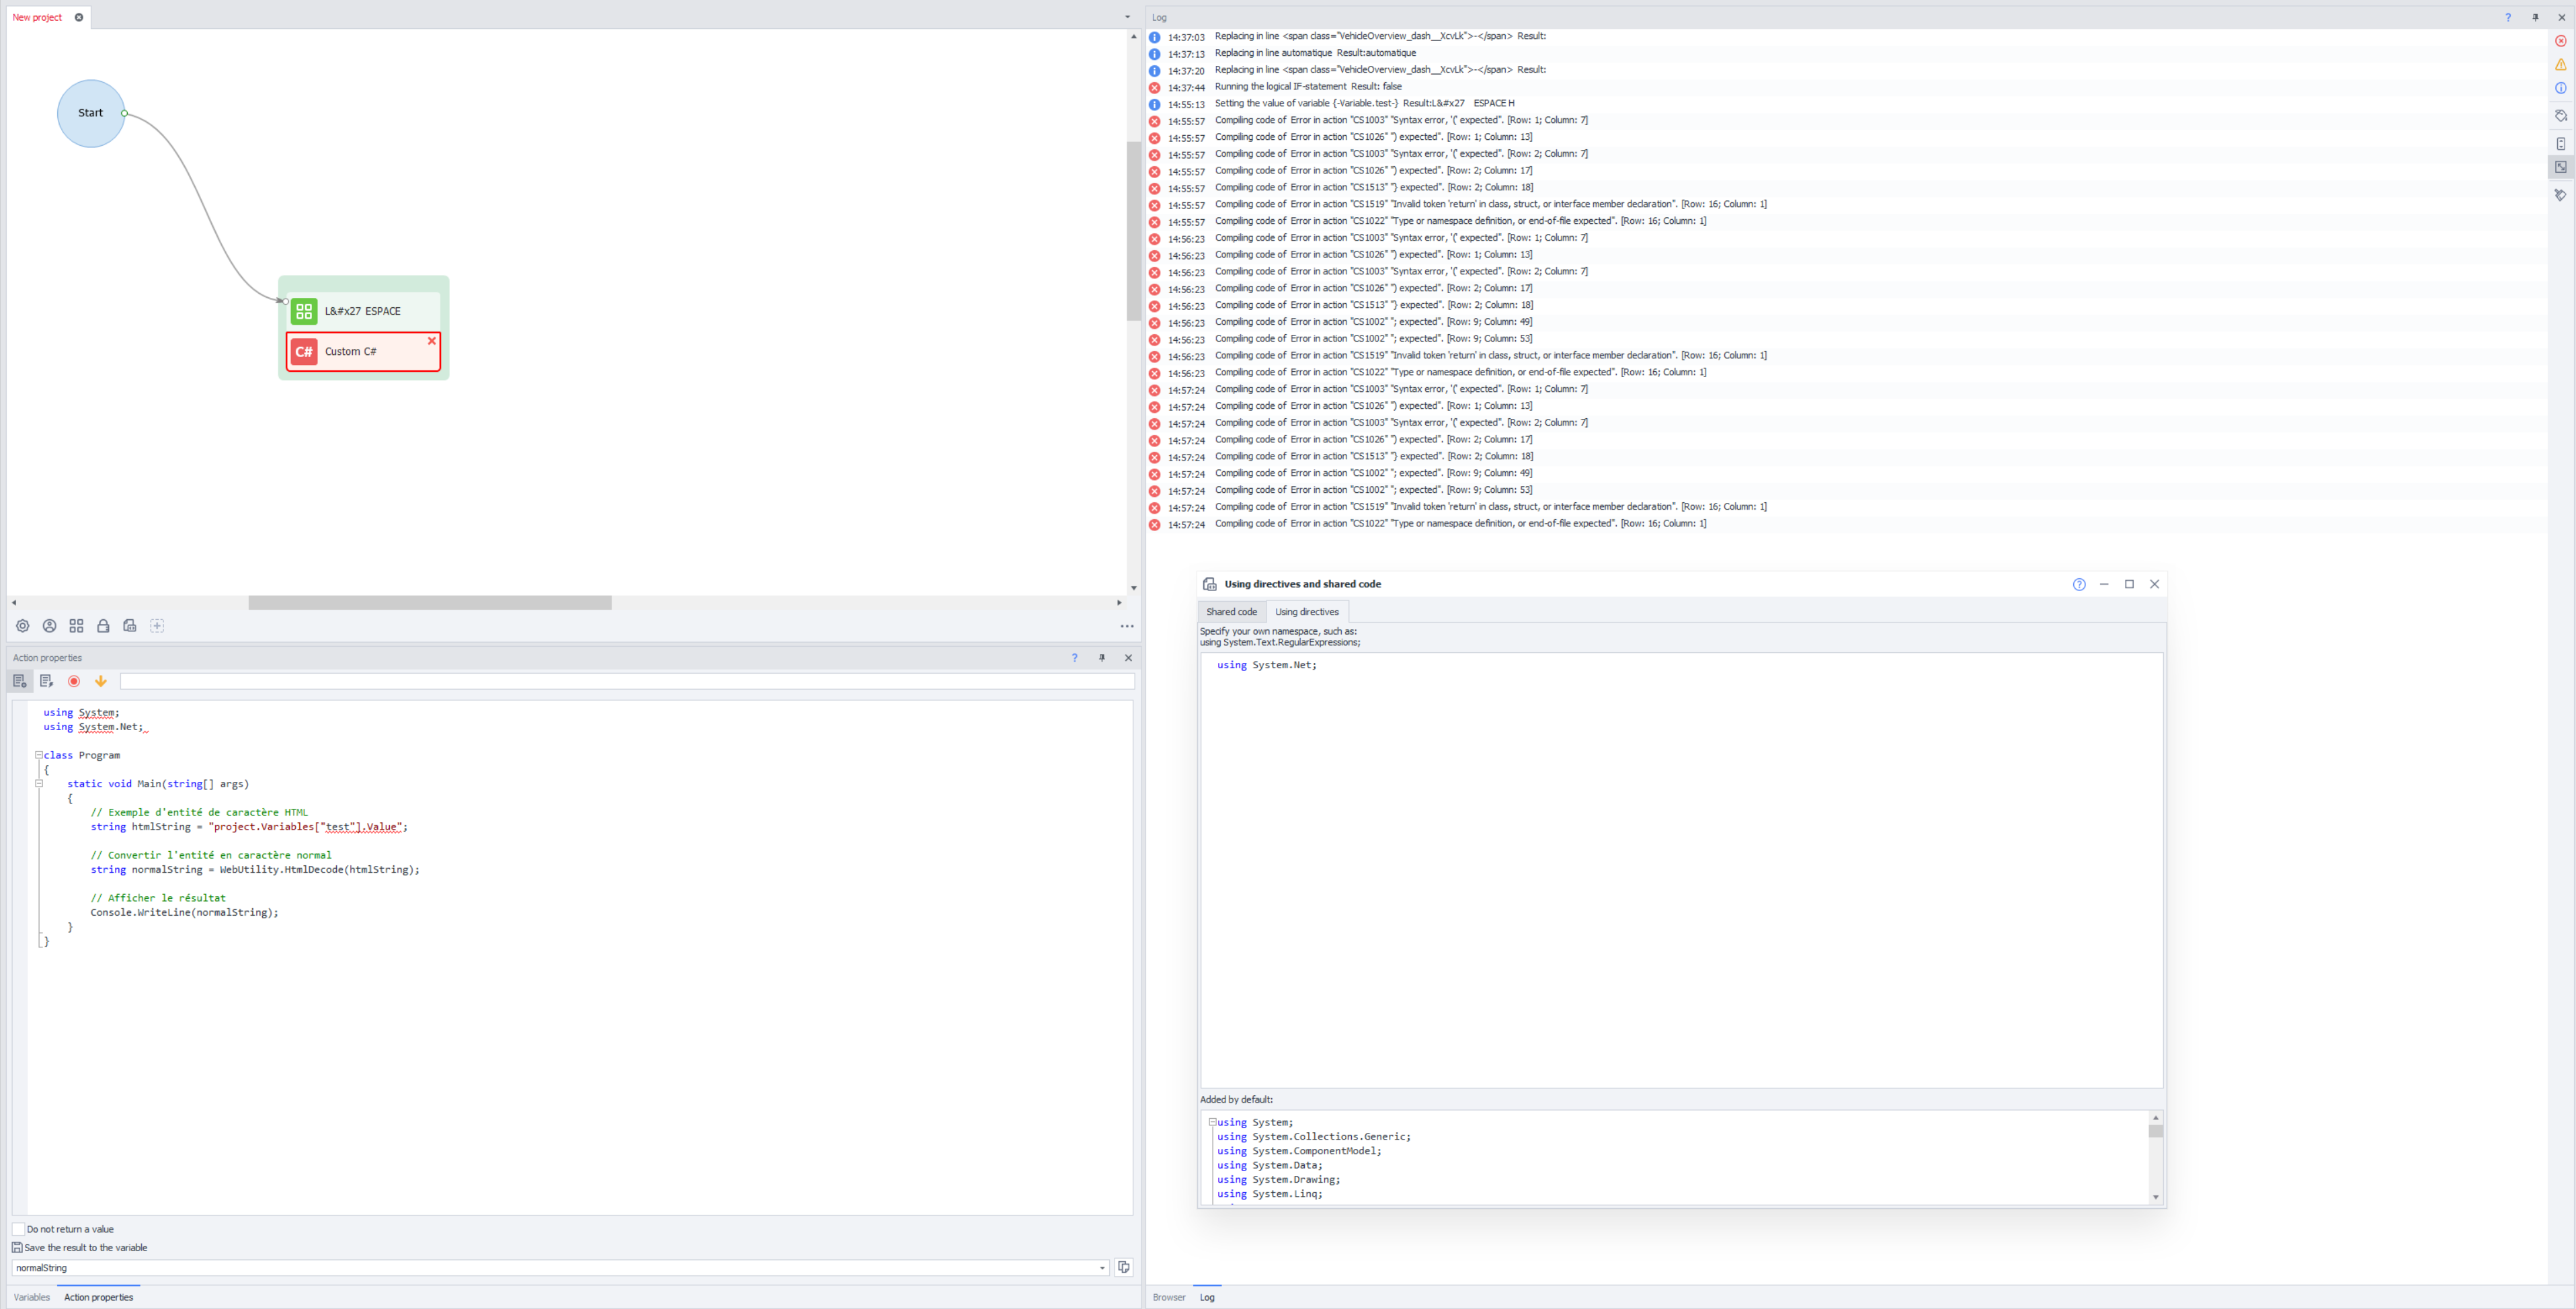
Task: Switch to the action notes edit icon
Action: click(x=46, y=681)
